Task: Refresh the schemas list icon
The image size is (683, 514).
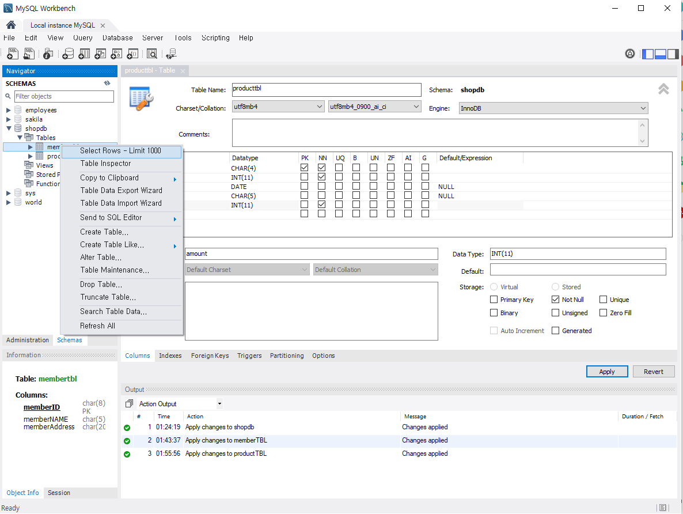Action: (x=107, y=83)
